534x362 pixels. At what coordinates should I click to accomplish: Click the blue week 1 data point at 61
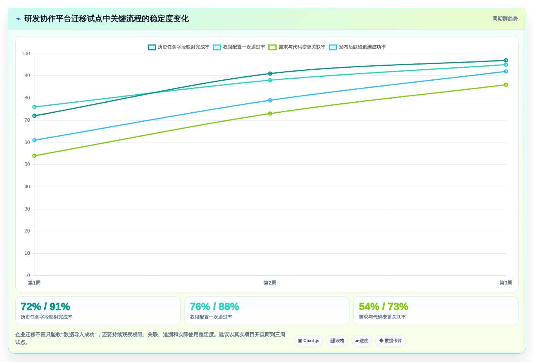[34, 140]
